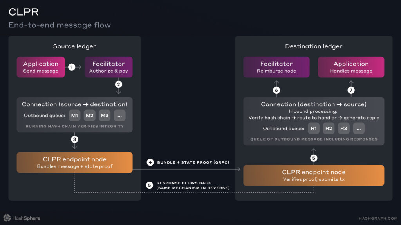Screen dimensions: 401x225
Task: Select the M1 outbound queue item
Action: click(x=74, y=115)
